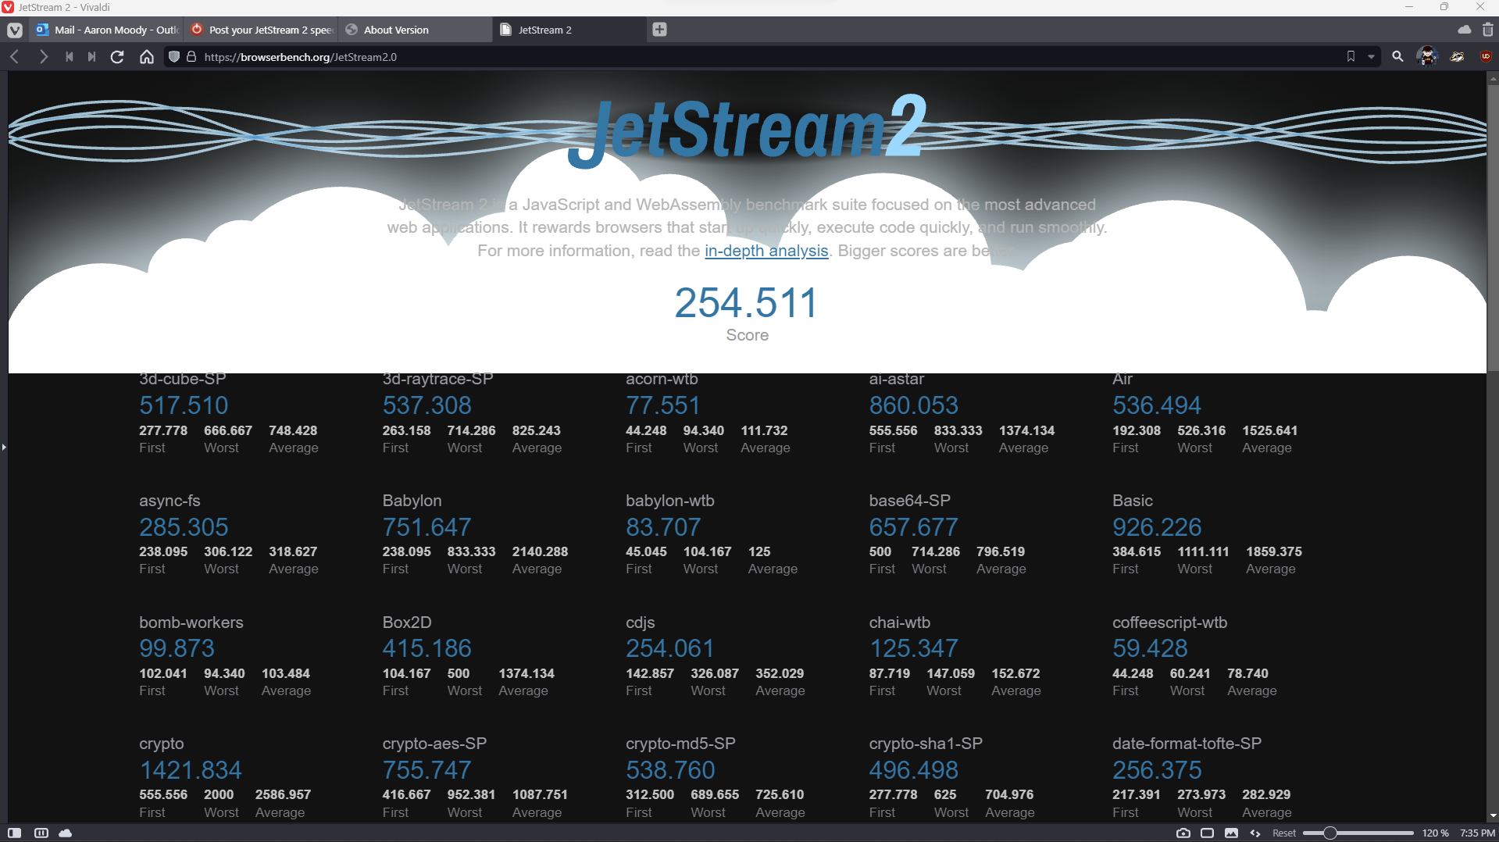Adjust the zoom slider handle
The image size is (1499, 842).
click(1329, 833)
